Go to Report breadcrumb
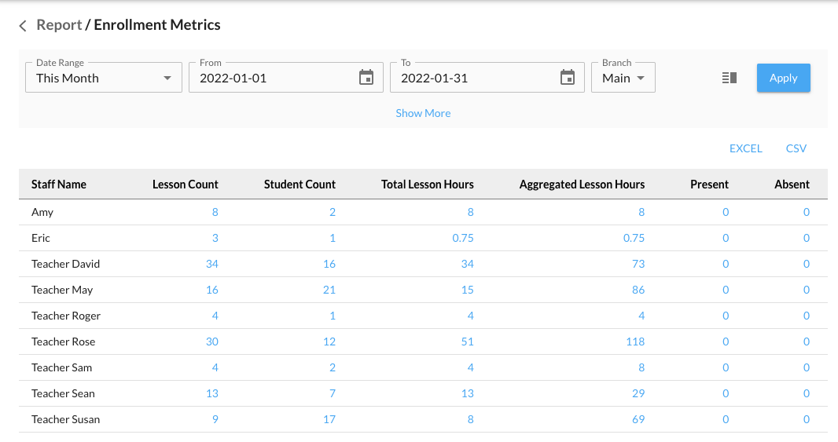This screenshot has width=838, height=442. click(x=59, y=25)
